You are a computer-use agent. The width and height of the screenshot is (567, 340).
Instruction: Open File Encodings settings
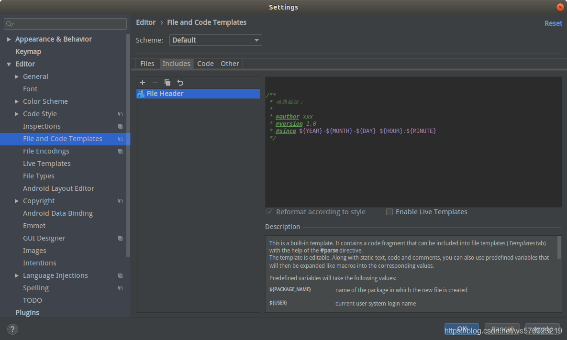(46, 152)
